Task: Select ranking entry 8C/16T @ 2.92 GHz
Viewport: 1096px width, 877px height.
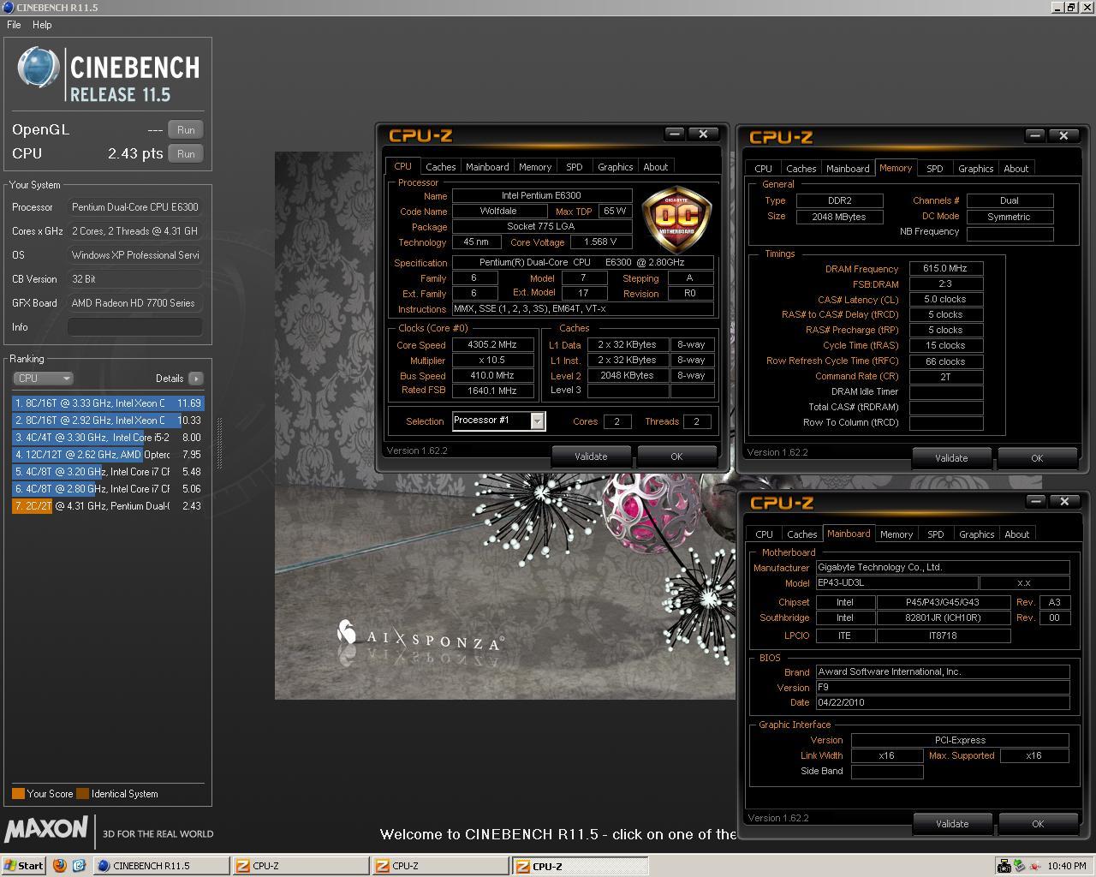Action: (x=108, y=420)
